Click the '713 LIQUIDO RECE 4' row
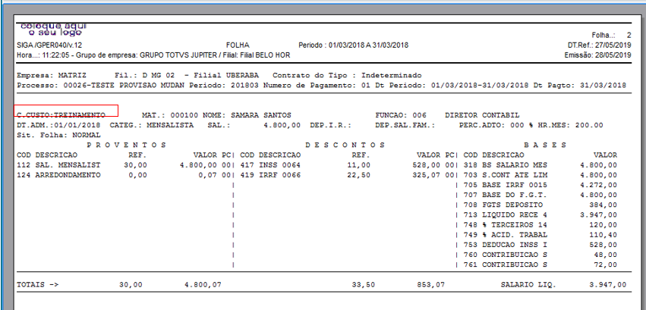 click(540, 214)
